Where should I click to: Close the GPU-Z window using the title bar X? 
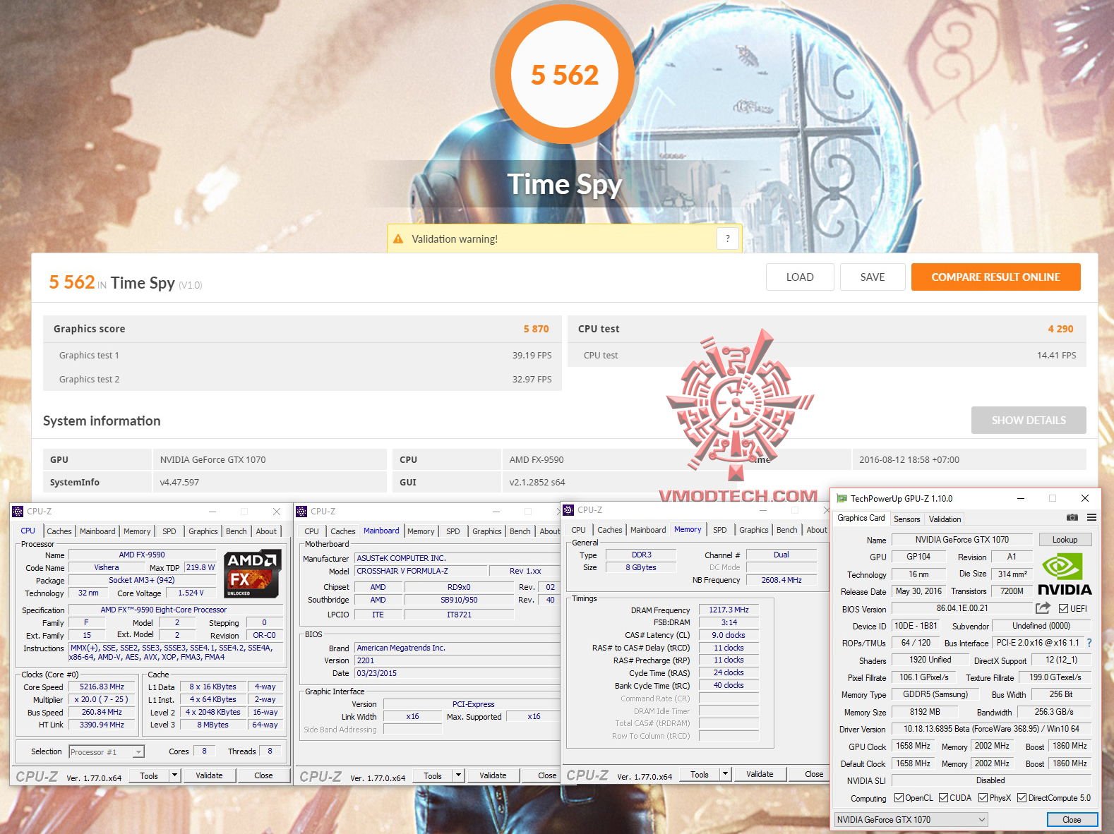(1085, 498)
